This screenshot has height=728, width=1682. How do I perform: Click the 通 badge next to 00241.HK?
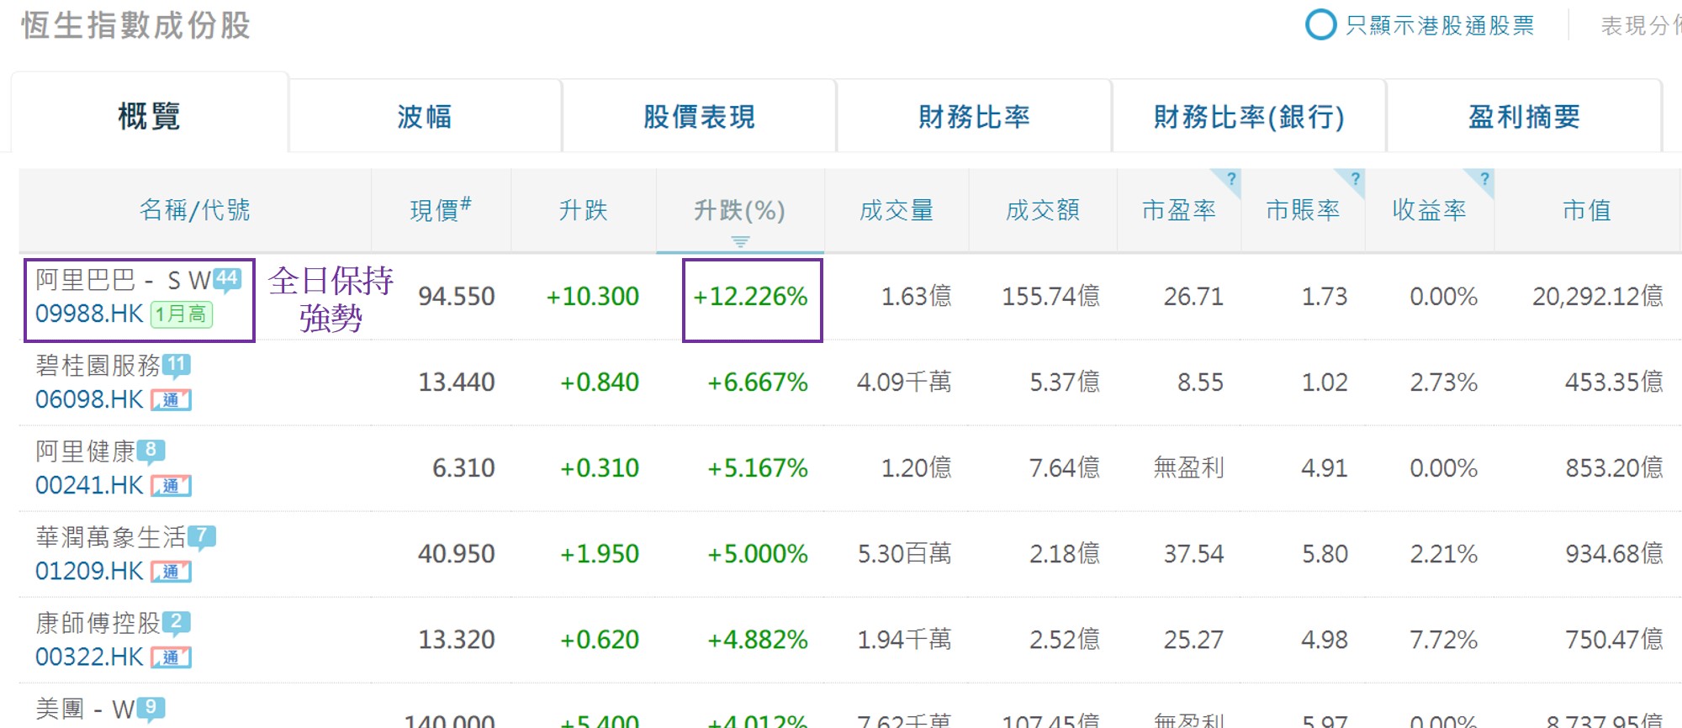pos(171,486)
